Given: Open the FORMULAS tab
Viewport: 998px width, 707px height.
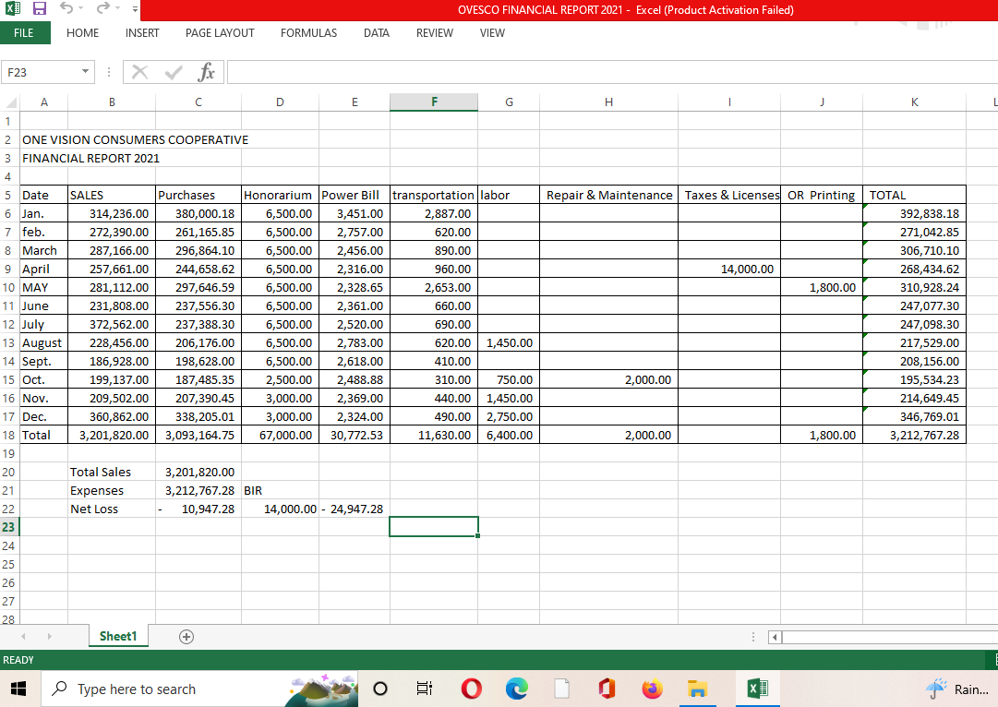Looking at the screenshot, I should [308, 33].
